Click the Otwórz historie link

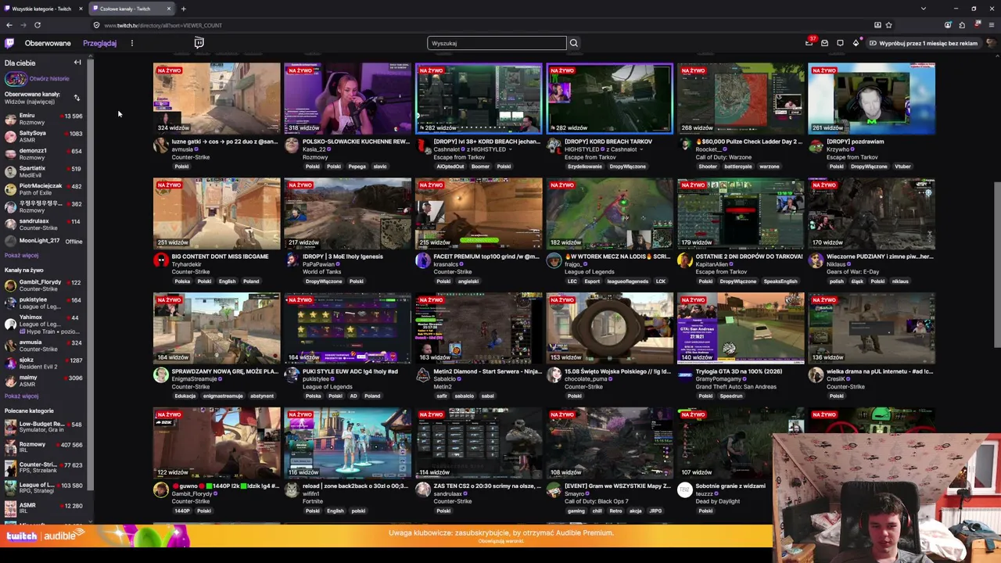tap(49, 79)
